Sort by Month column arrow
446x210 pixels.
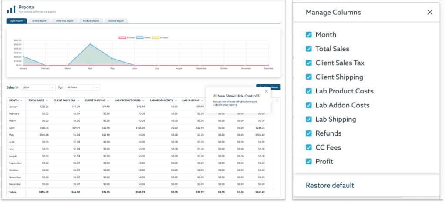click(x=21, y=100)
